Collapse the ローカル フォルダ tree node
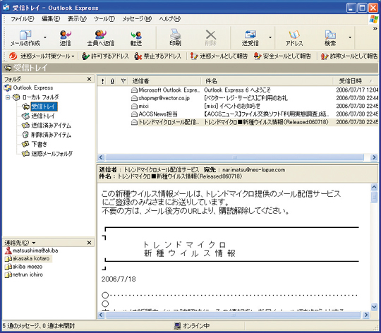This screenshot has width=381, height=333. 8,97
